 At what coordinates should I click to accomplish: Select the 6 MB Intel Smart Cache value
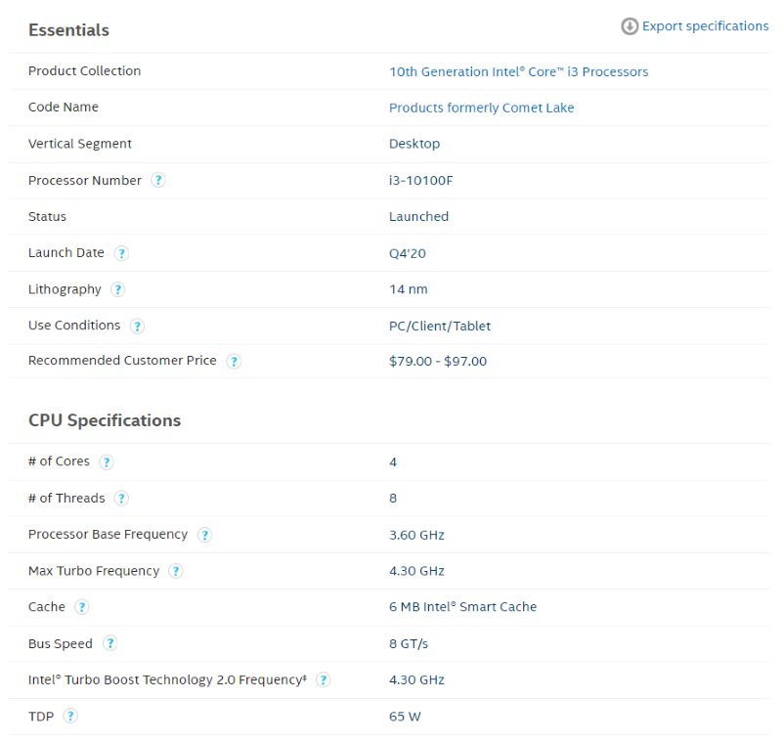click(x=462, y=607)
